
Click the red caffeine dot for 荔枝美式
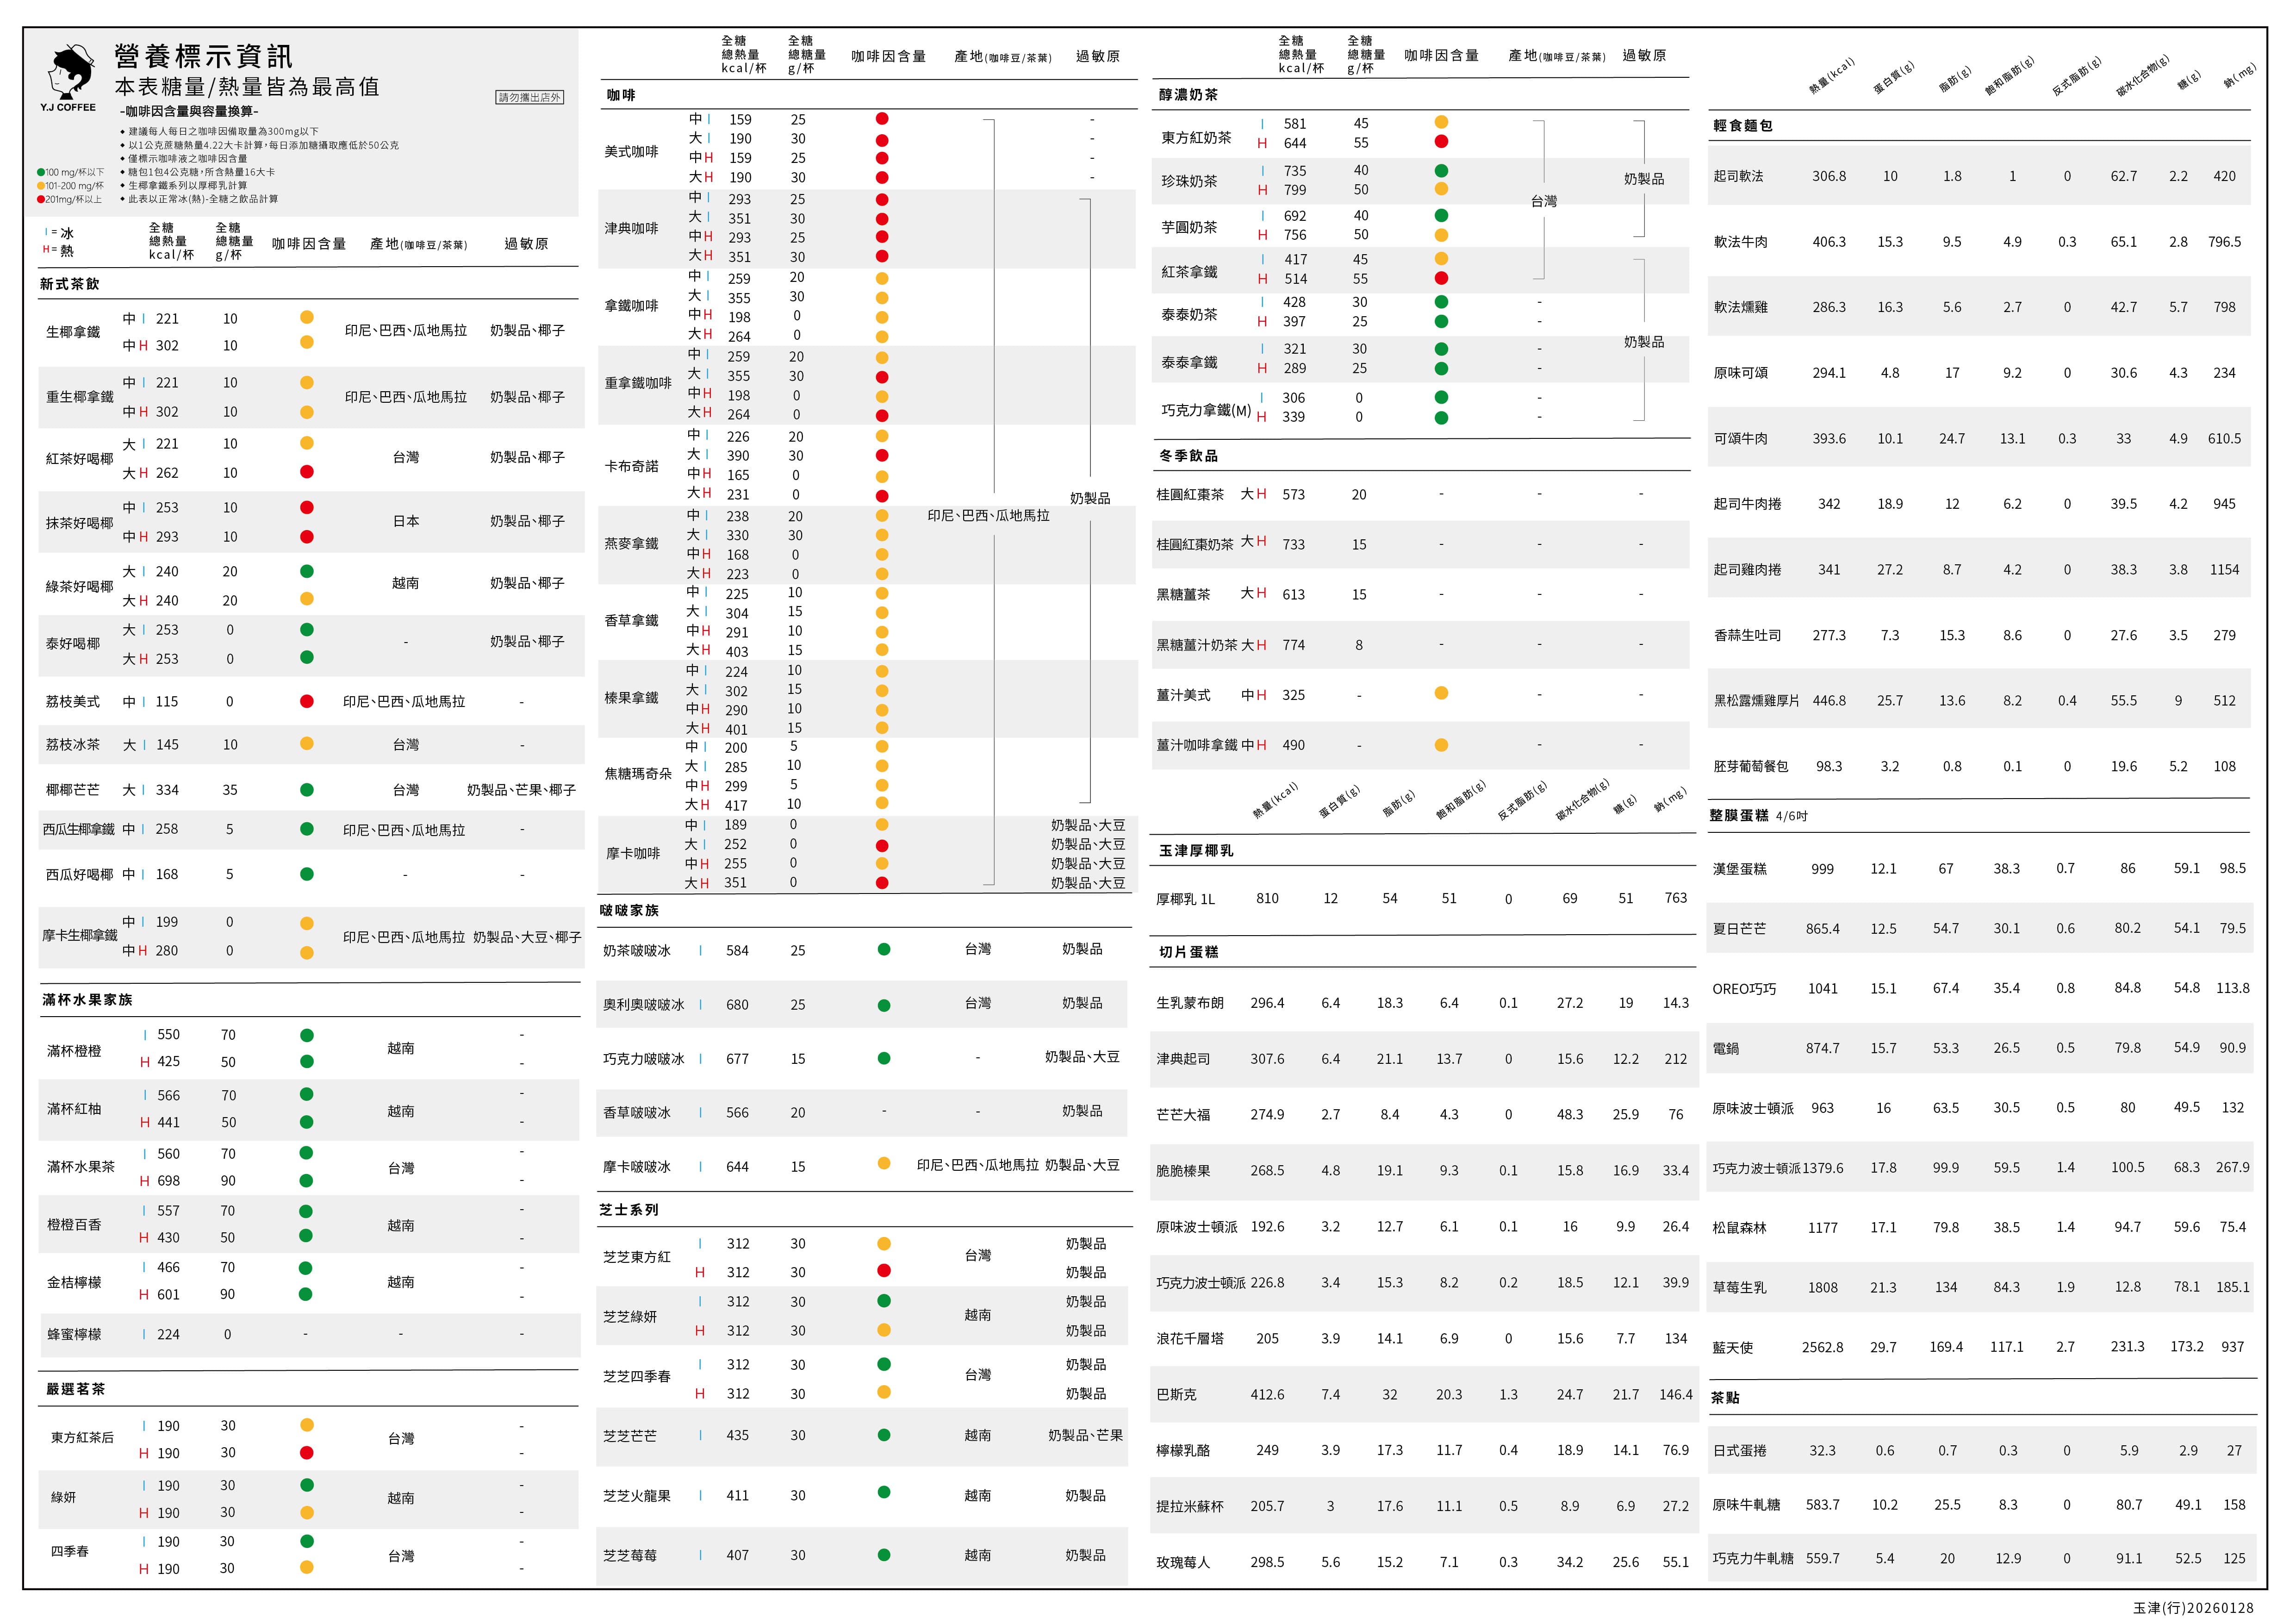point(307,701)
